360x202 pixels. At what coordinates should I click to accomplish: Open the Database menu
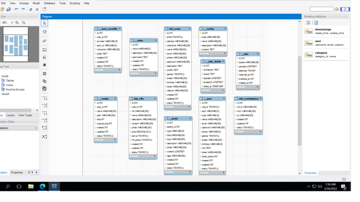50,3
